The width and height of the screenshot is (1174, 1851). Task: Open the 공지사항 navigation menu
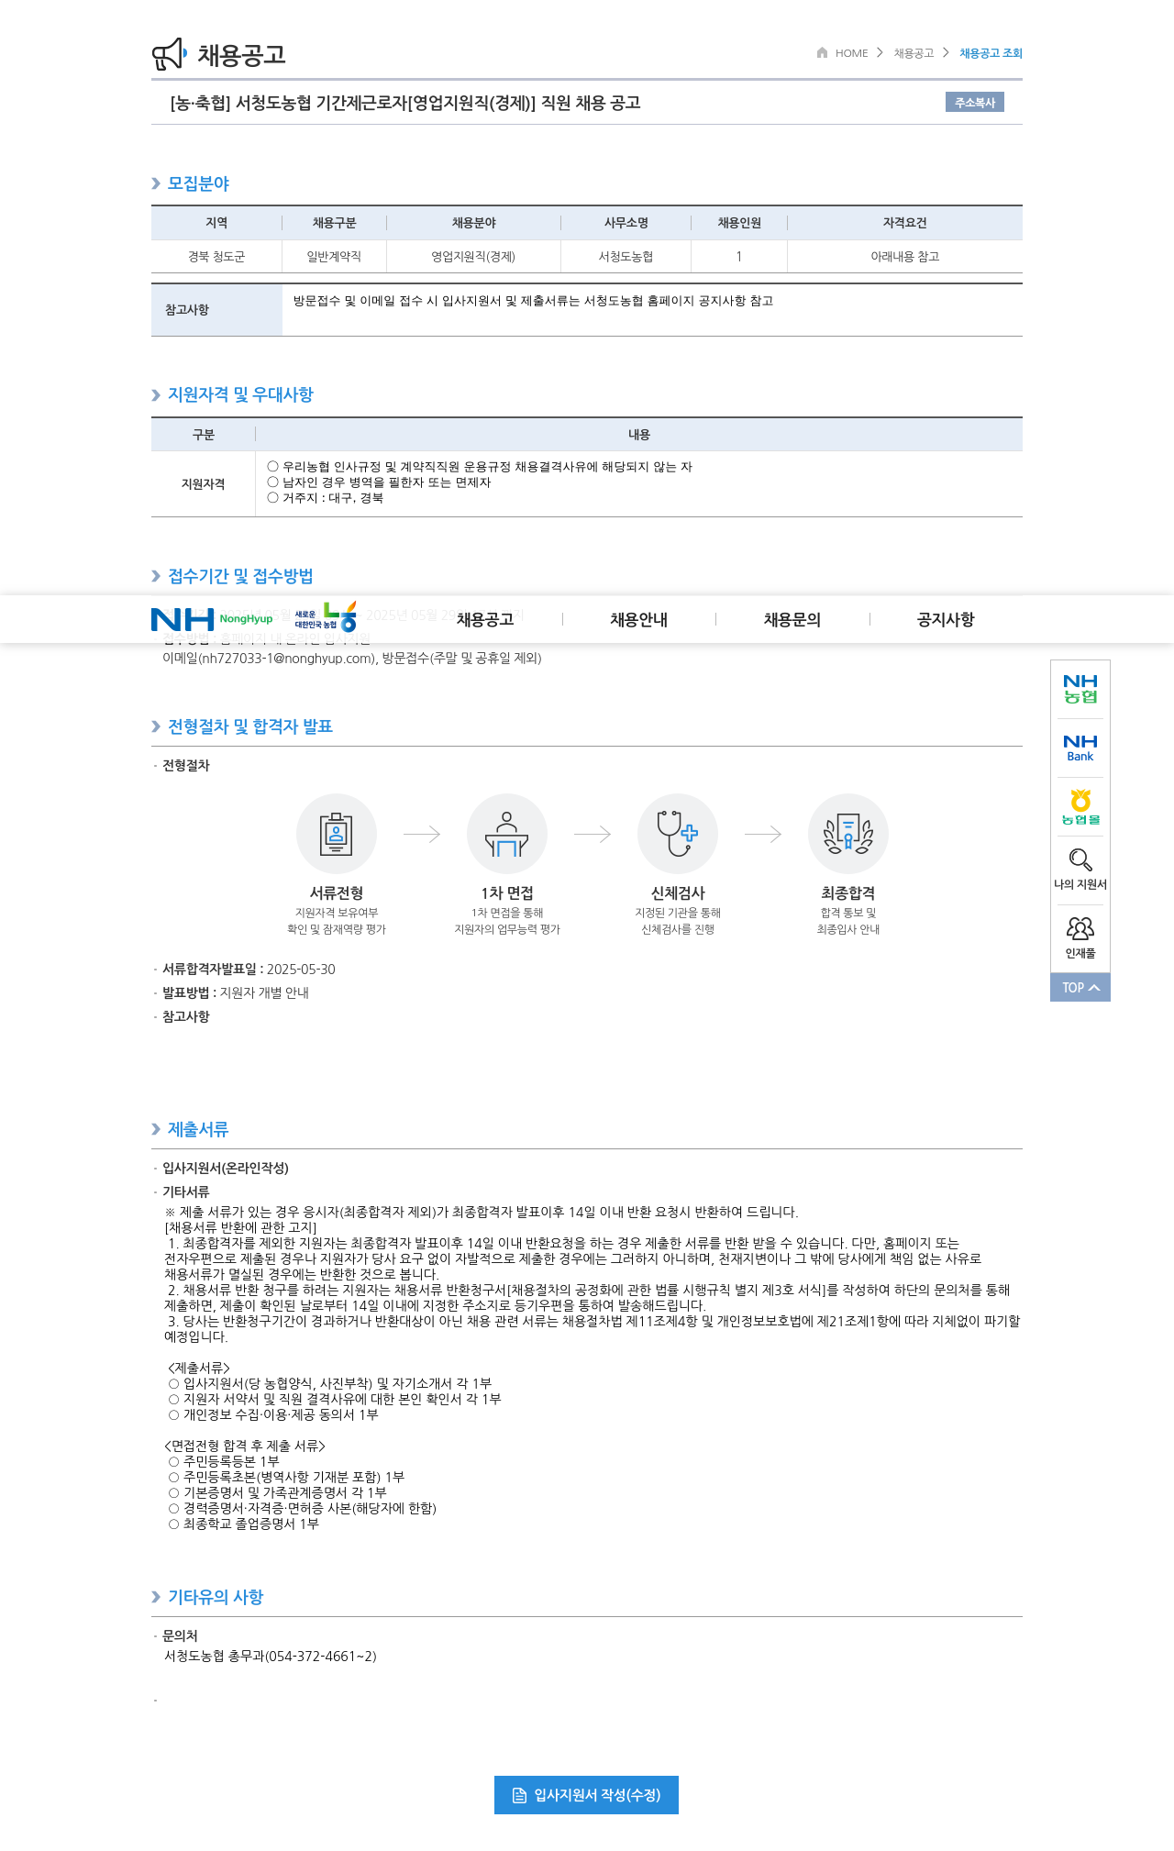click(x=946, y=620)
